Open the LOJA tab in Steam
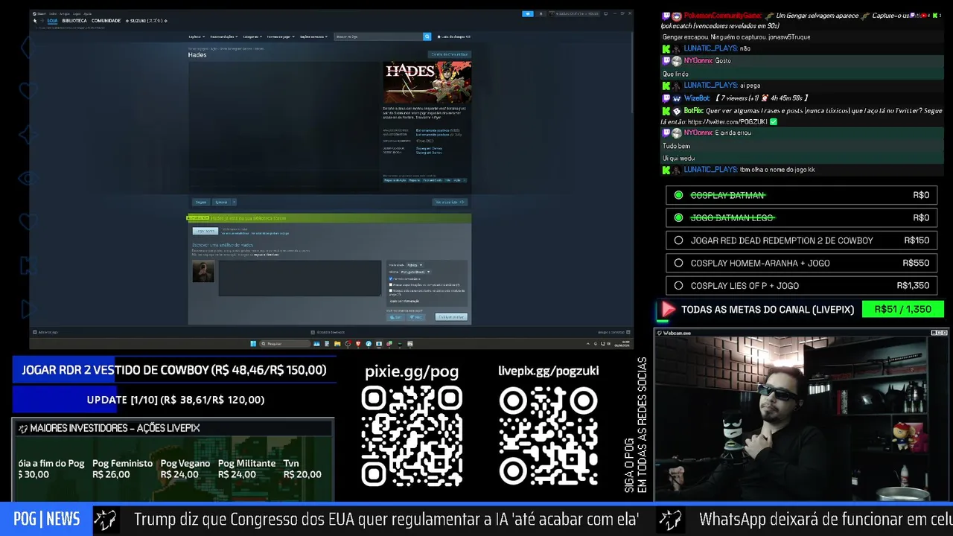This screenshot has width=953, height=536. [x=52, y=21]
